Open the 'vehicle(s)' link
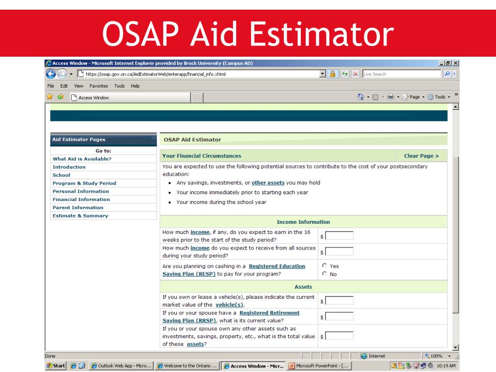 229,305
